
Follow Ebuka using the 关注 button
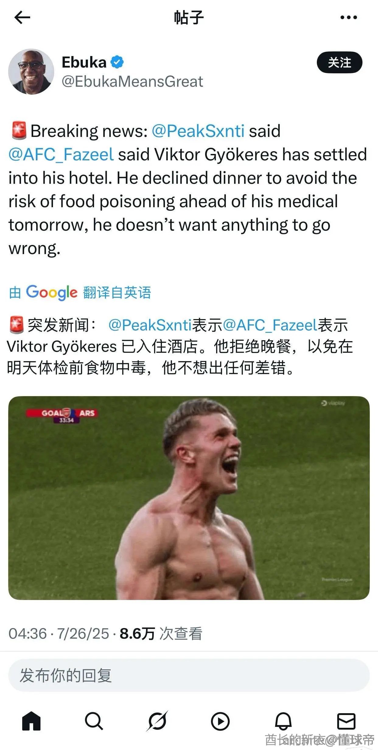tap(339, 62)
